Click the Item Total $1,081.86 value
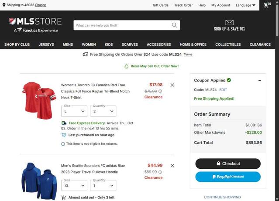279x201 pixels. point(254,125)
